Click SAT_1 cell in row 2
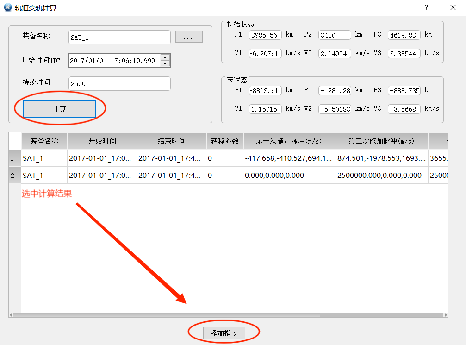 click(44, 176)
